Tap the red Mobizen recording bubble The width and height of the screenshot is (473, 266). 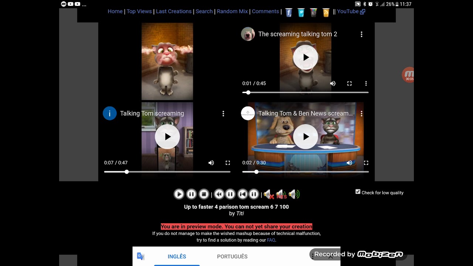pos(408,75)
